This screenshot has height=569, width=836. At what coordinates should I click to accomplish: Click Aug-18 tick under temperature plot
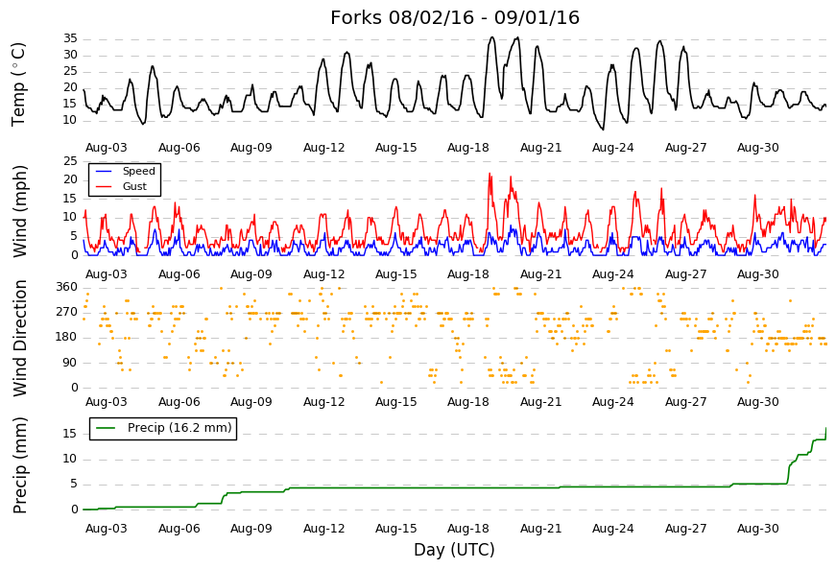pos(467,148)
